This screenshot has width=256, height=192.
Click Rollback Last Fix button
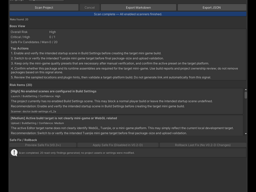click(x=203, y=145)
